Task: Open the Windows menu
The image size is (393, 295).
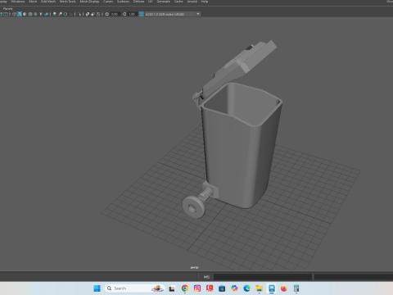Action: (18, 2)
